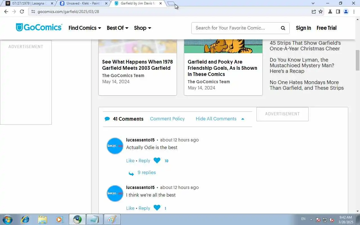Viewport: 360px width, 225px height.
Task: Click the comment bubble icon by 41 Comments
Action: coord(107,119)
